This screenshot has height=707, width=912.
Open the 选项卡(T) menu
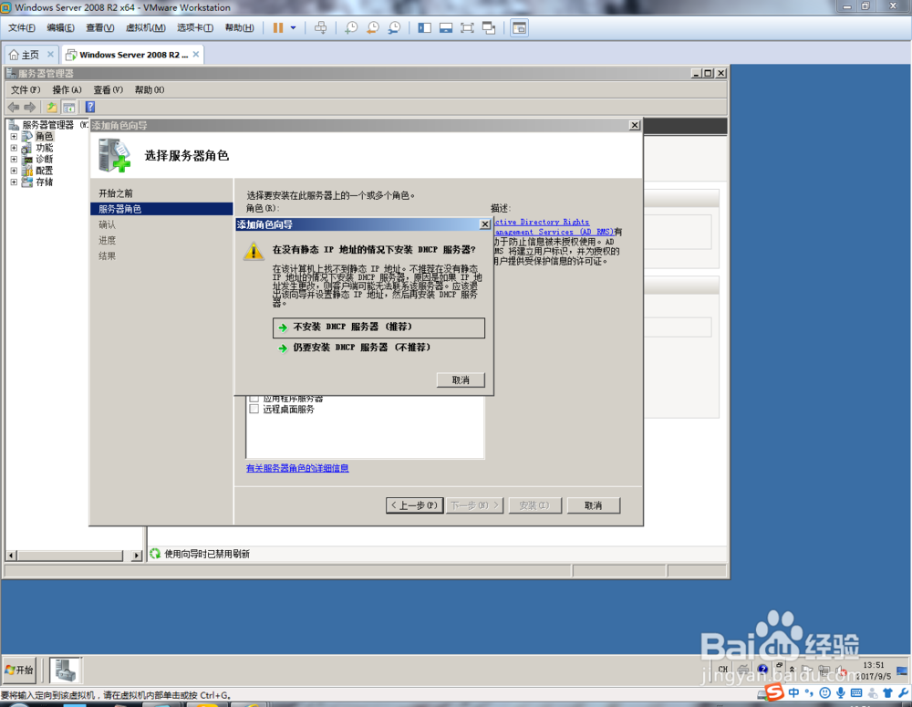pyautogui.click(x=195, y=28)
